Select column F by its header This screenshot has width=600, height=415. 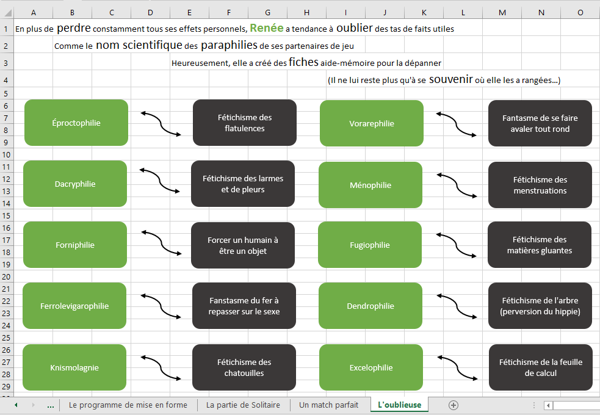pyautogui.click(x=228, y=12)
